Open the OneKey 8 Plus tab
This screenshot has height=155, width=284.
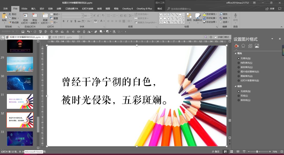click(x=144, y=9)
